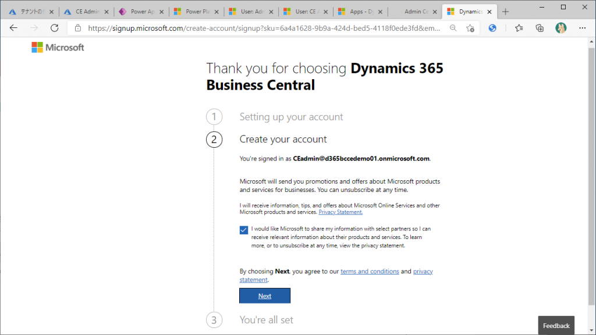Close the Admin Ce tab

point(435,12)
